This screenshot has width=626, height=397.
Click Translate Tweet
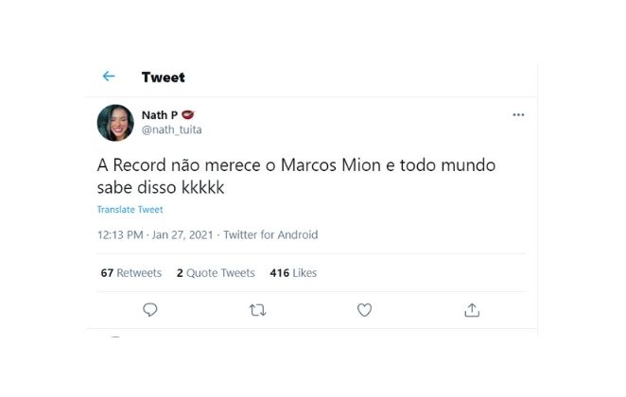click(x=130, y=209)
